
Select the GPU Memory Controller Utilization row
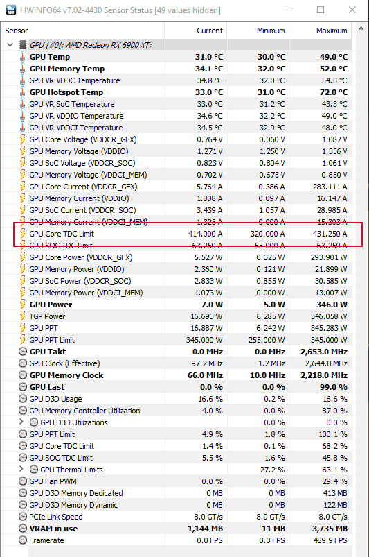(177, 410)
